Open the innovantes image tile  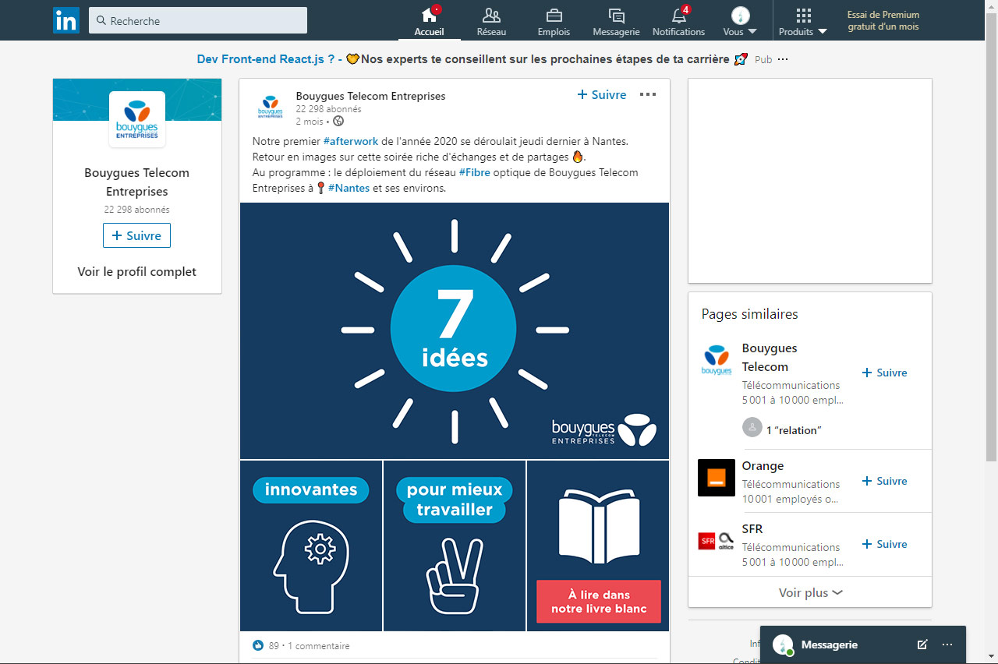click(x=311, y=546)
